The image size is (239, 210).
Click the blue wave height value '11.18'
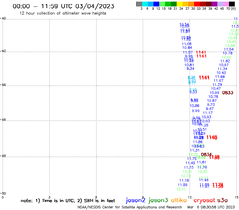tap(184, 180)
